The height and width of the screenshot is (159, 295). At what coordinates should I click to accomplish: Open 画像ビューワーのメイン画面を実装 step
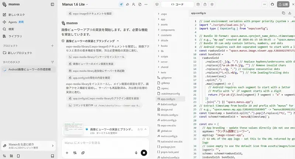(91, 64)
